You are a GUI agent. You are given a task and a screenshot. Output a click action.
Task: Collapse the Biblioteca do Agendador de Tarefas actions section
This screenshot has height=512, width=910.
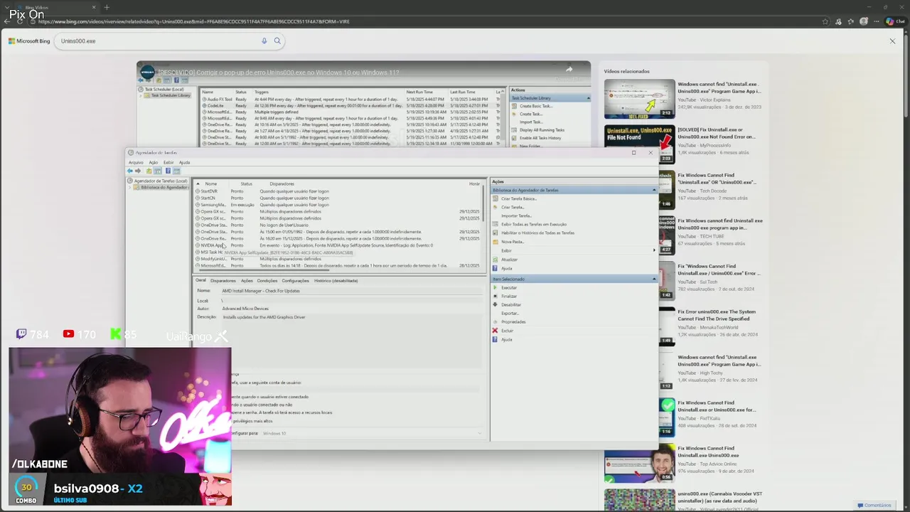654,190
